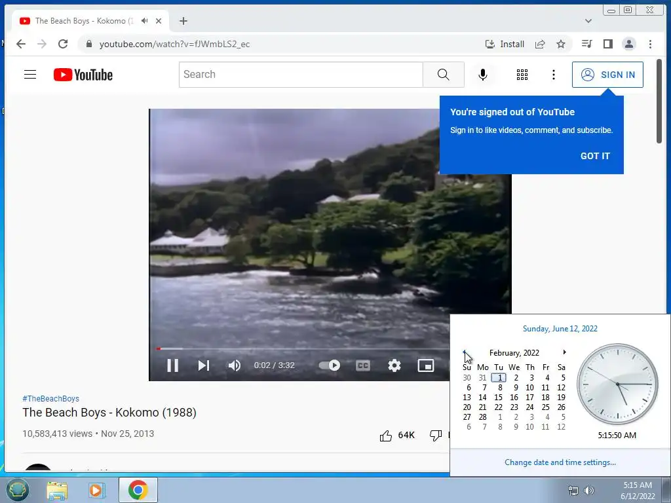
Task: Go to next month in calendar
Action: tap(564, 352)
